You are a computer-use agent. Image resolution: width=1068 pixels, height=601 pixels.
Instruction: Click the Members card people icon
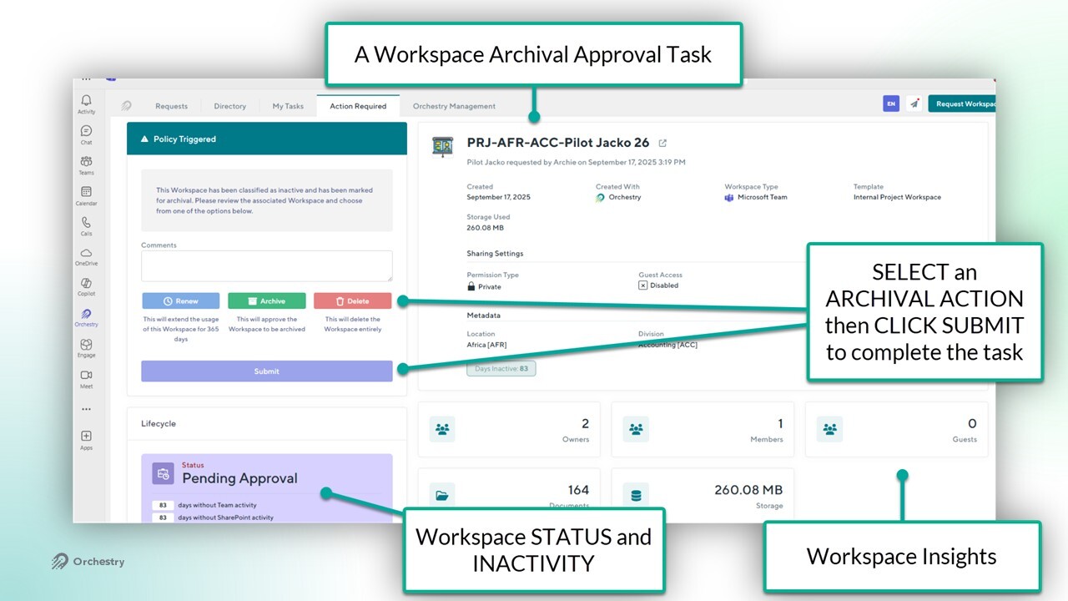(636, 429)
